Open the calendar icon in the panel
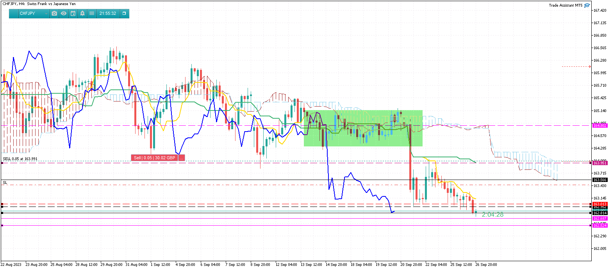The height and width of the screenshot is (269, 612). 73,13
